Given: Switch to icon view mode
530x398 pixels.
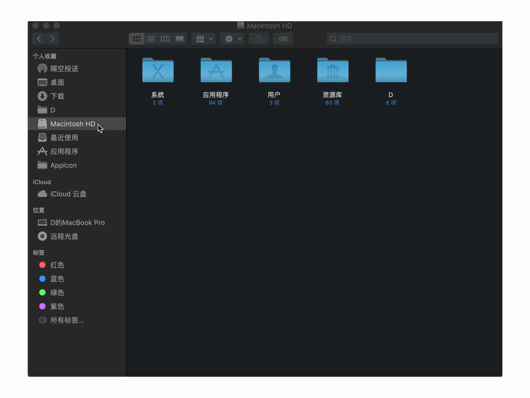Looking at the screenshot, I should (x=137, y=39).
